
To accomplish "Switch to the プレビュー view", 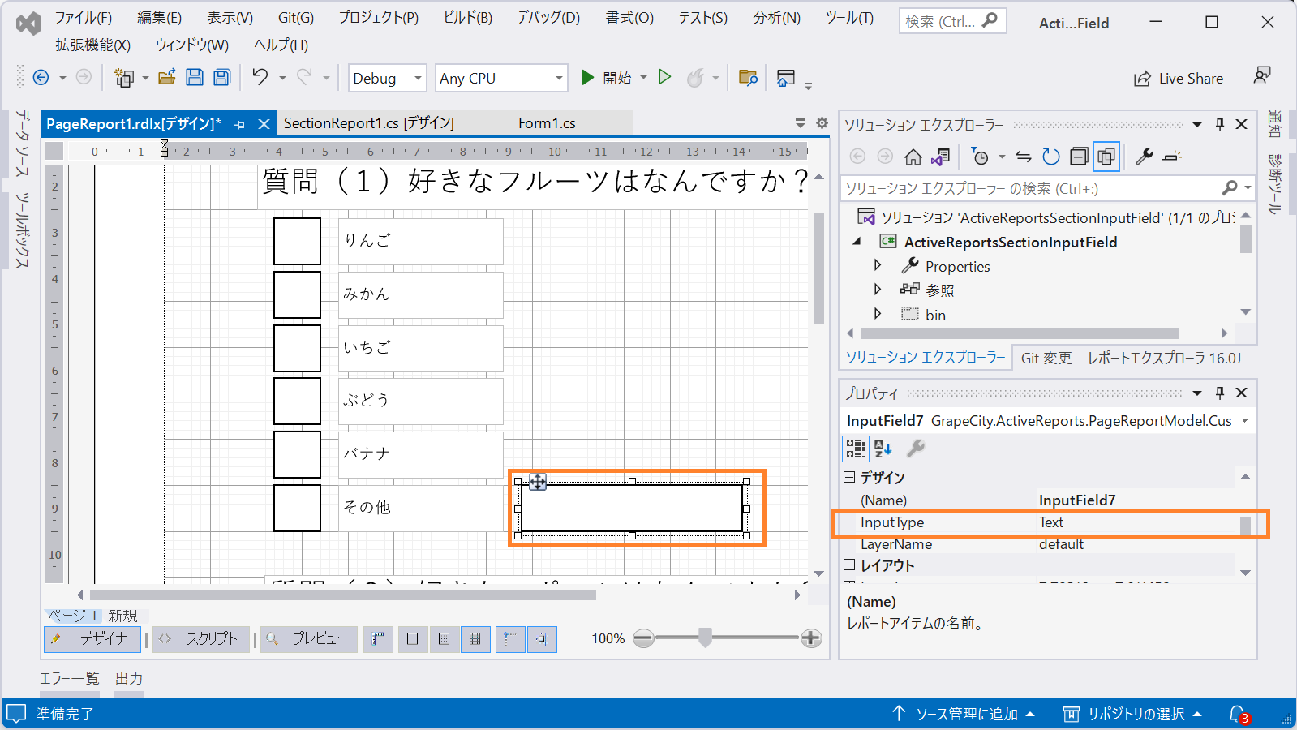I will 309,639.
